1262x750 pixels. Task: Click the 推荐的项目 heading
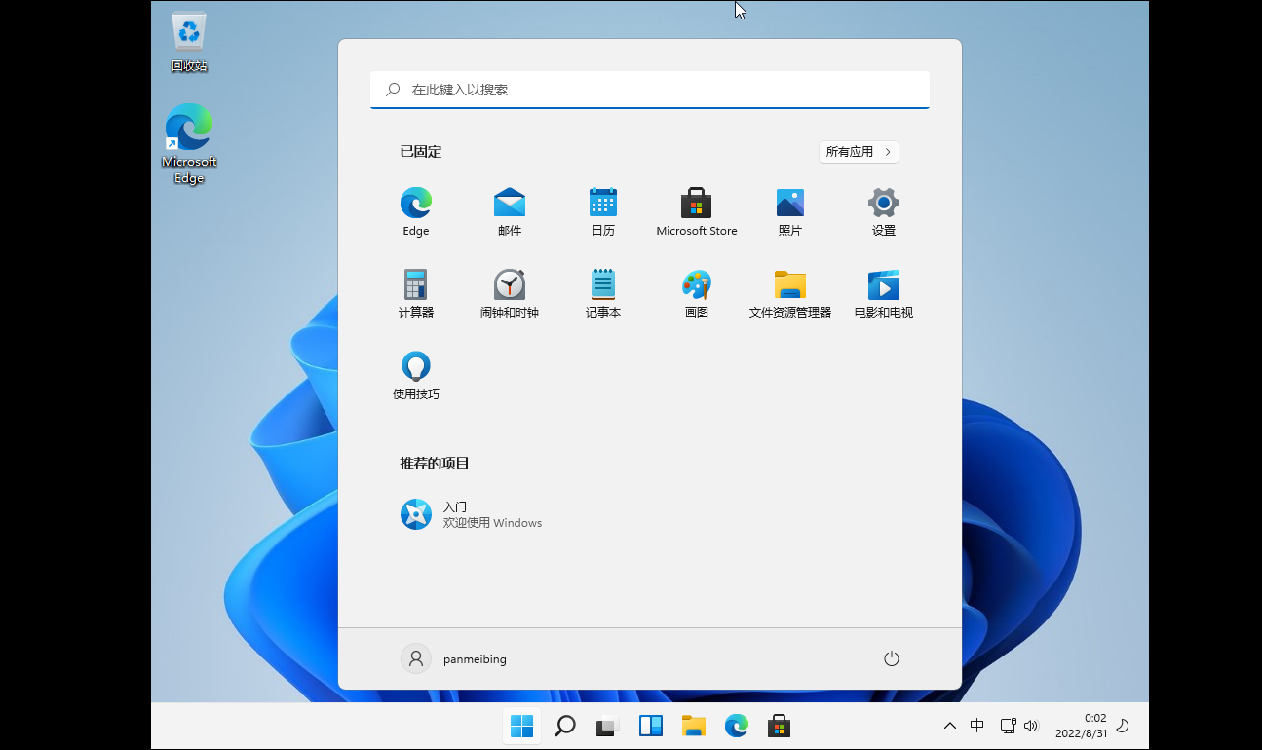pyautogui.click(x=435, y=464)
